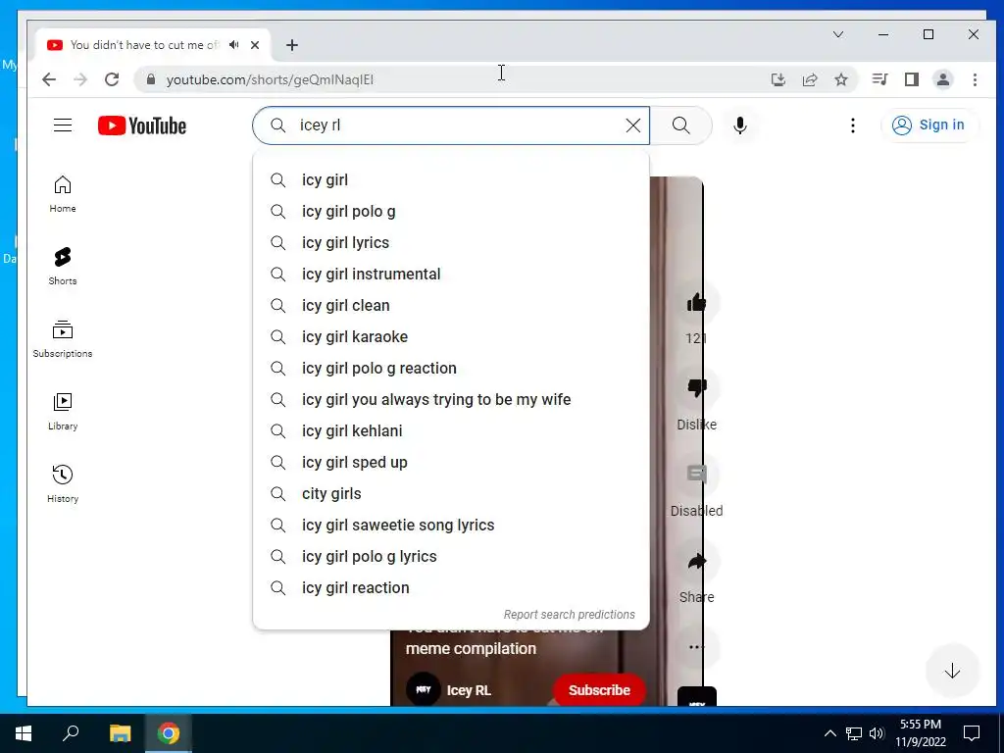
Task: Go to the next short
Action: [952, 671]
